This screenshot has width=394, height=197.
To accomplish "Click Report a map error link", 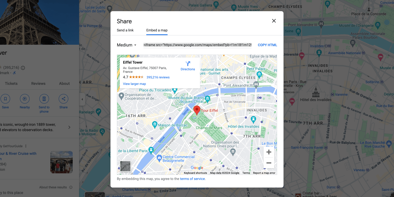I will pyautogui.click(x=264, y=173).
